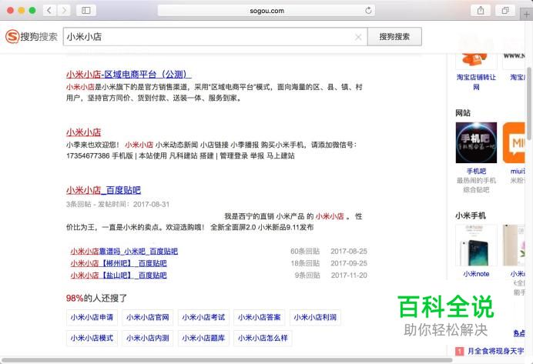Screen dimensions: 533x364
Task: Click the 手机吧 thumbnail image
Action: pyautogui.click(x=476, y=142)
